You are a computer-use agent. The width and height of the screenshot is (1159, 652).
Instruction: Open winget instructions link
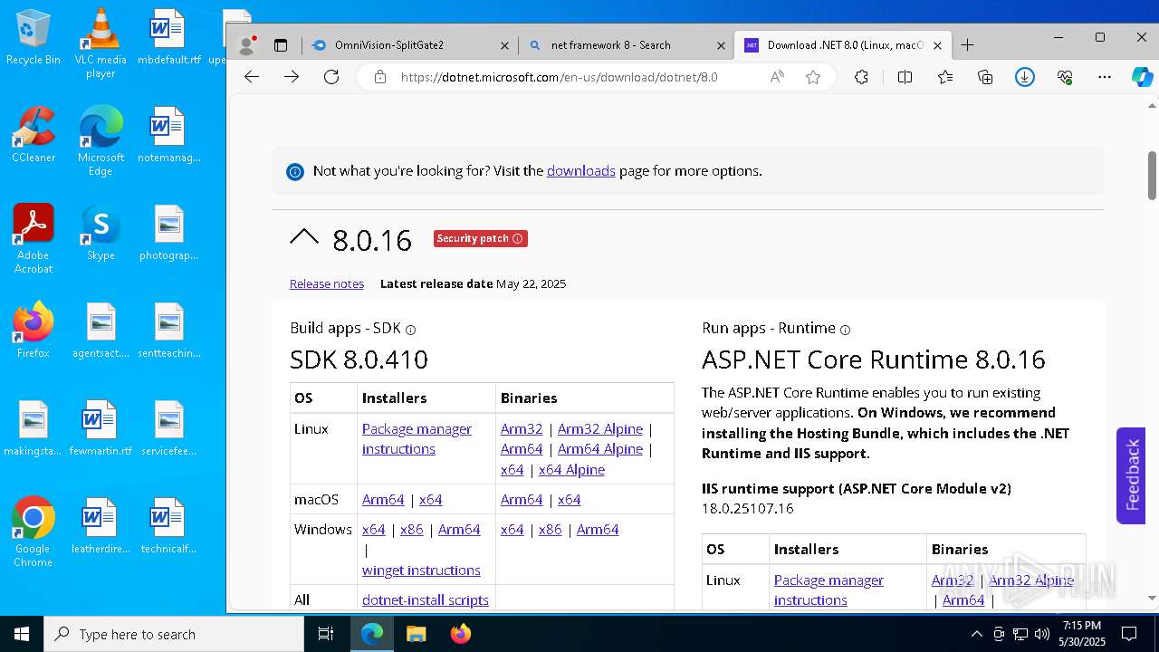(421, 570)
